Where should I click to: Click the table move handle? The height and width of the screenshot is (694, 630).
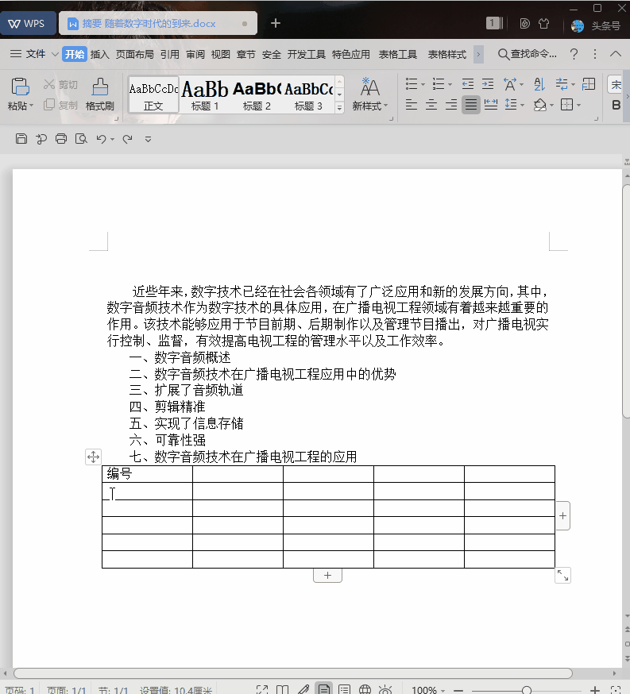coord(93,457)
